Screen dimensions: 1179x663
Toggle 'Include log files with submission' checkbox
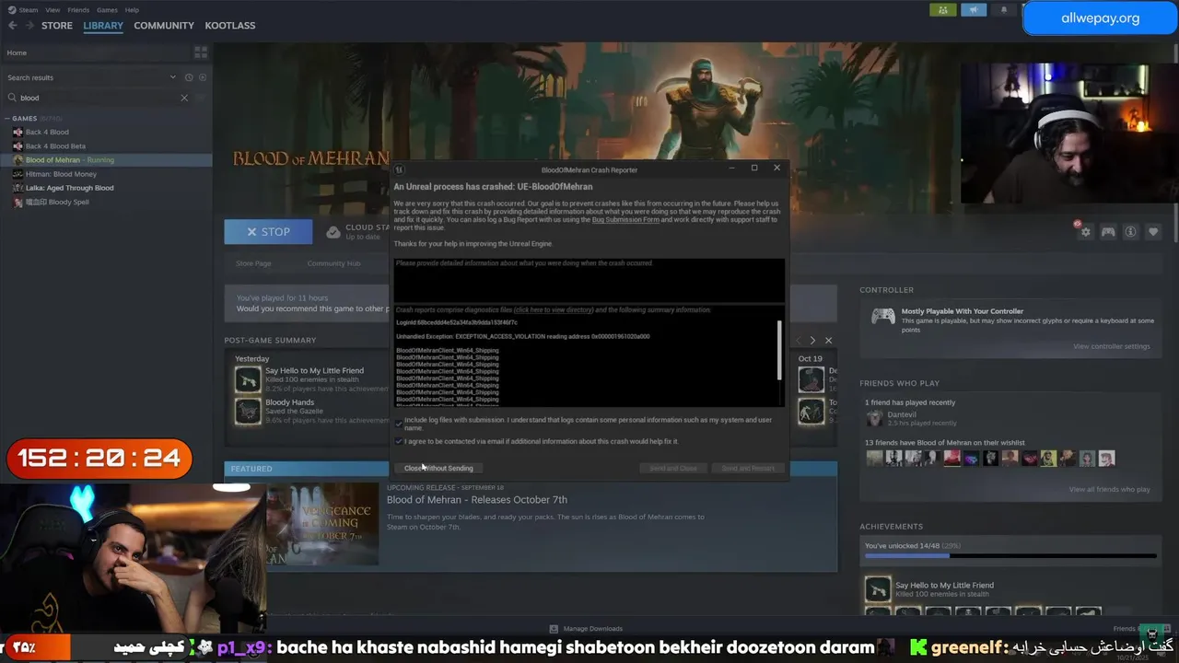[399, 424]
